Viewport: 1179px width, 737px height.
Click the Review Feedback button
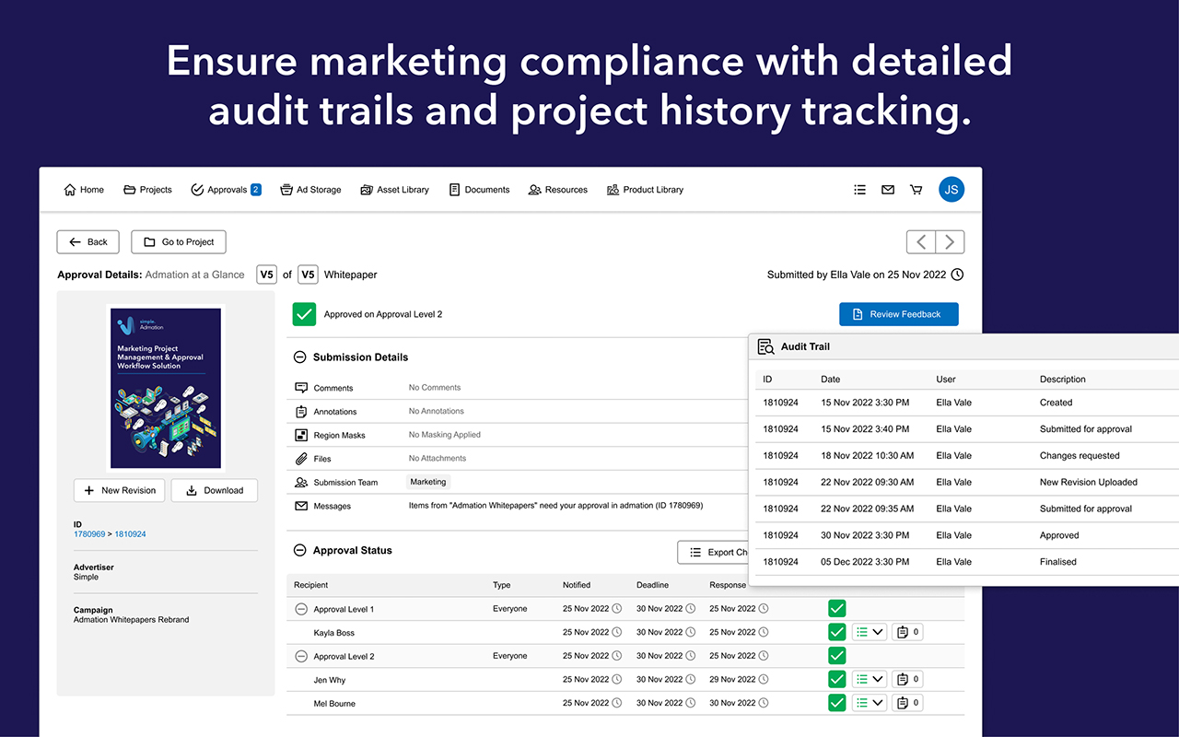(899, 314)
